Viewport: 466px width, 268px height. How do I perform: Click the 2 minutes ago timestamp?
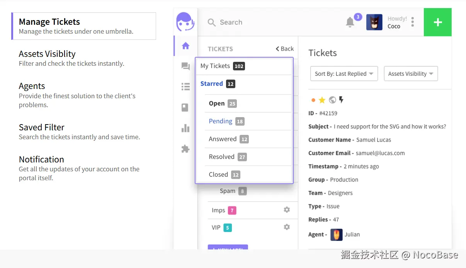coord(361,166)
